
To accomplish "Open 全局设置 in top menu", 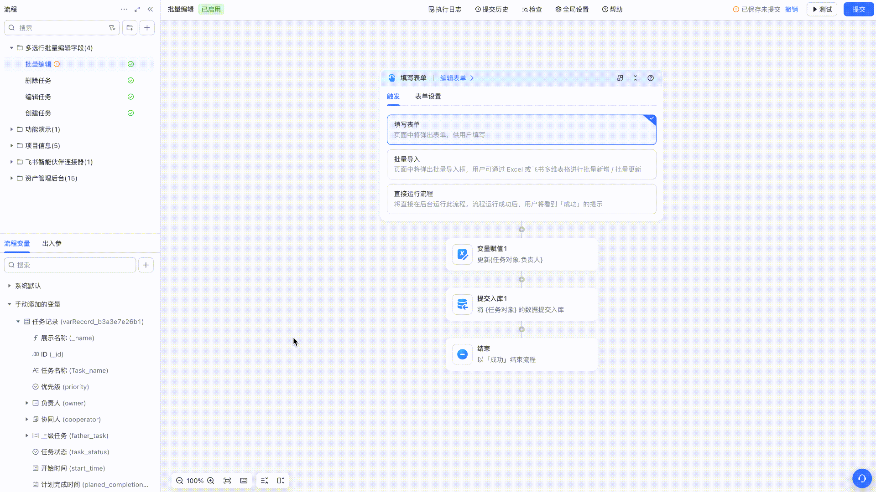I will [x=572, y=10].
